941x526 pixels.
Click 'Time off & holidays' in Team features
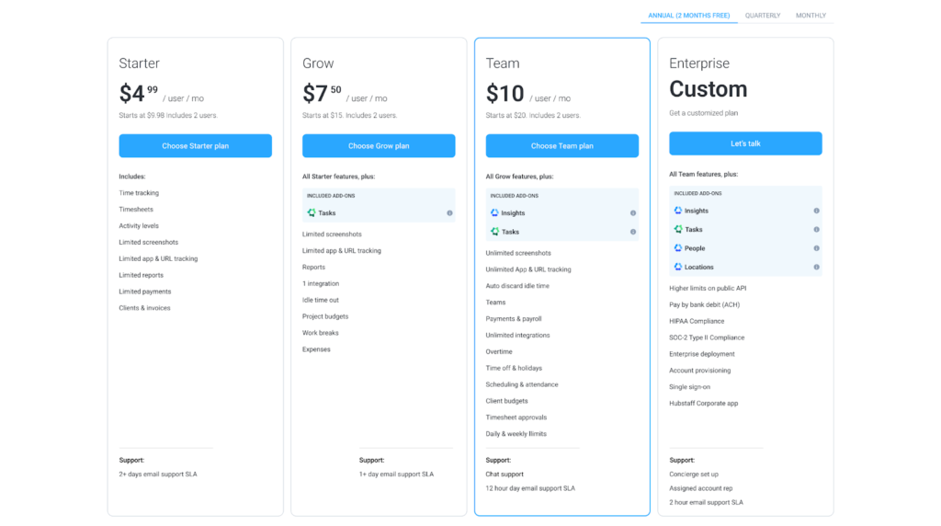[x=514, y=368]
